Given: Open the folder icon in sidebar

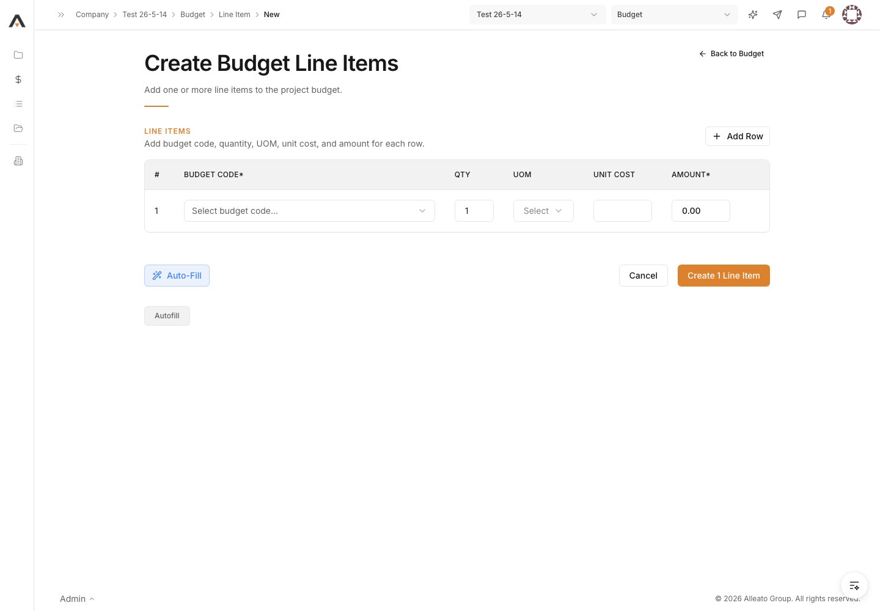Looking at the screenshot, I should click(18, 55).
